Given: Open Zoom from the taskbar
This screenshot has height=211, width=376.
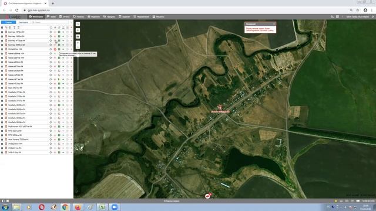Looking at the screenshot, I should tap(115, 207).
